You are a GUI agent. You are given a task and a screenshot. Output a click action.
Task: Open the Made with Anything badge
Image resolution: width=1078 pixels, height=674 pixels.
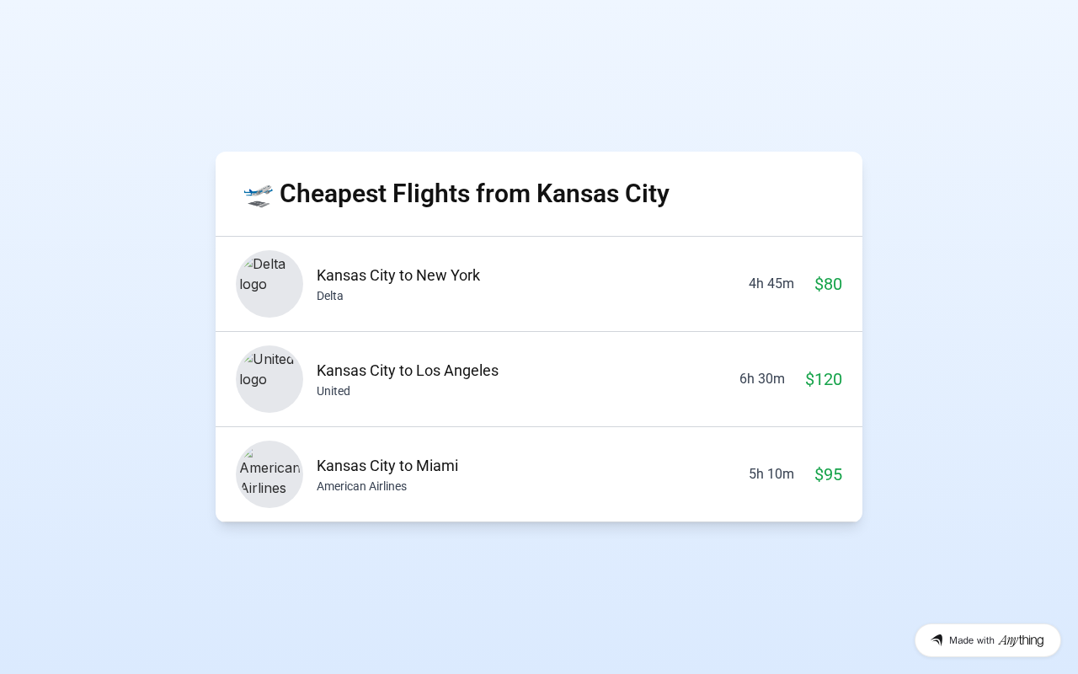coord(987,640)
